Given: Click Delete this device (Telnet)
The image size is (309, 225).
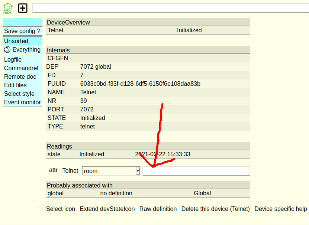Looking at the screenshot, I should click(215, 209).
